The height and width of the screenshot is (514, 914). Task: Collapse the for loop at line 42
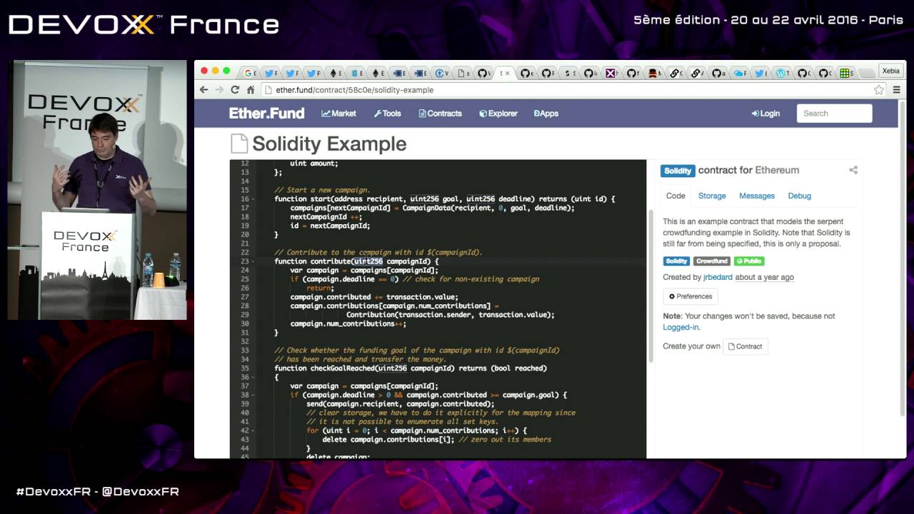(253, 431)
